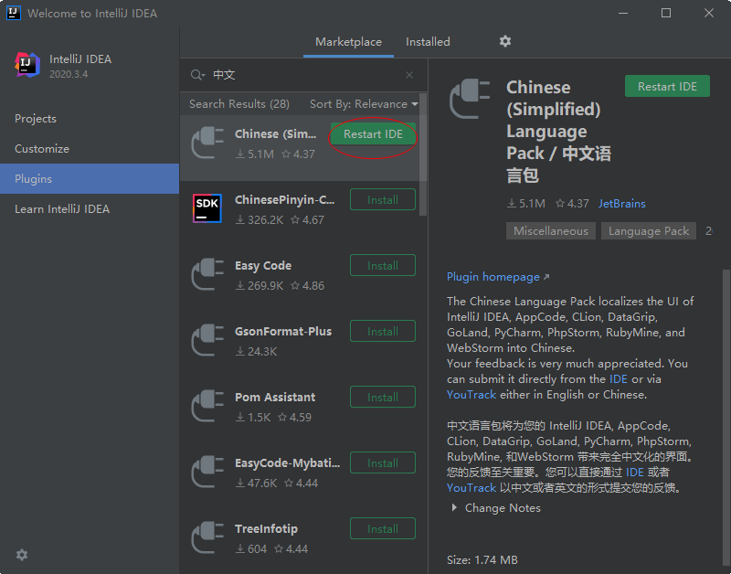
Task: Click the IntelliJ IDEA logo in the sidebar
Action: click(x=27, y=65)
